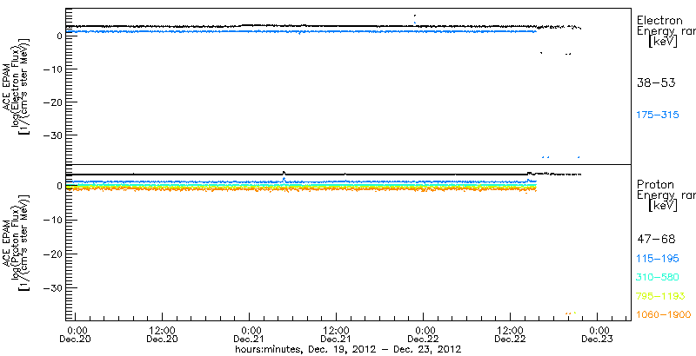This screenshot has height=356, width=696.
Task: Click the -10 tick label on proton panel
Action: click(51, 221)
